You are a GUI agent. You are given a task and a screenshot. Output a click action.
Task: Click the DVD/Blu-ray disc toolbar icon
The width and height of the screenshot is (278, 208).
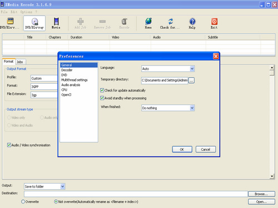point(34,22)
